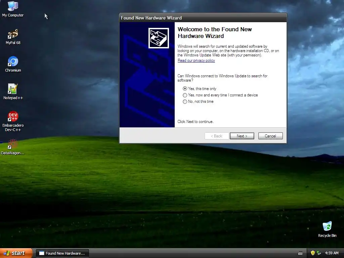Select the Chromium desktop shortcut
The height and width of the screenshot is (258, 344).
(x=13, y=64)
